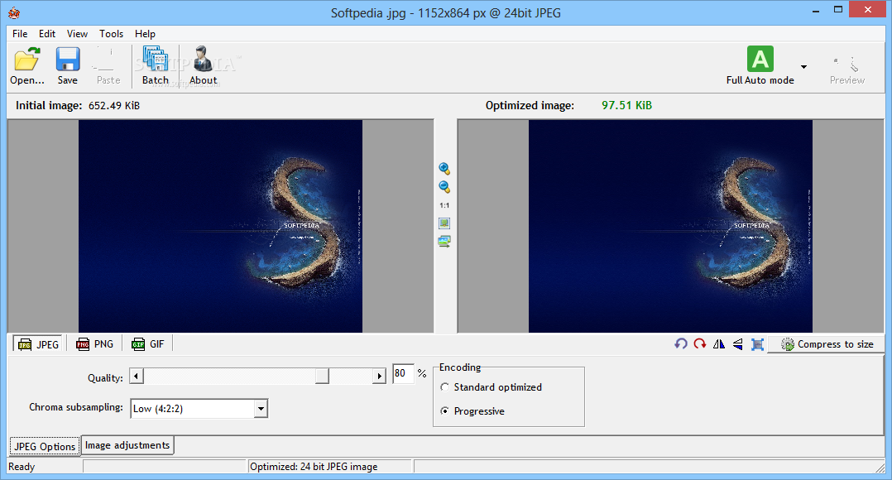Open the Edit menu
This screenshot has height=480, width=892.
47,34
